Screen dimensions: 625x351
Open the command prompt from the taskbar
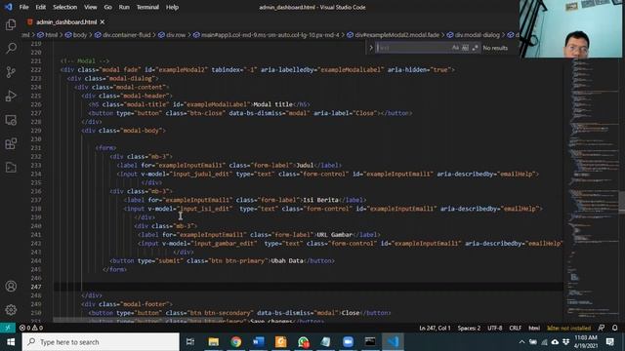pos(370,342)
